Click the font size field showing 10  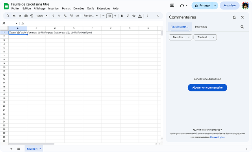tap(109, 16)
